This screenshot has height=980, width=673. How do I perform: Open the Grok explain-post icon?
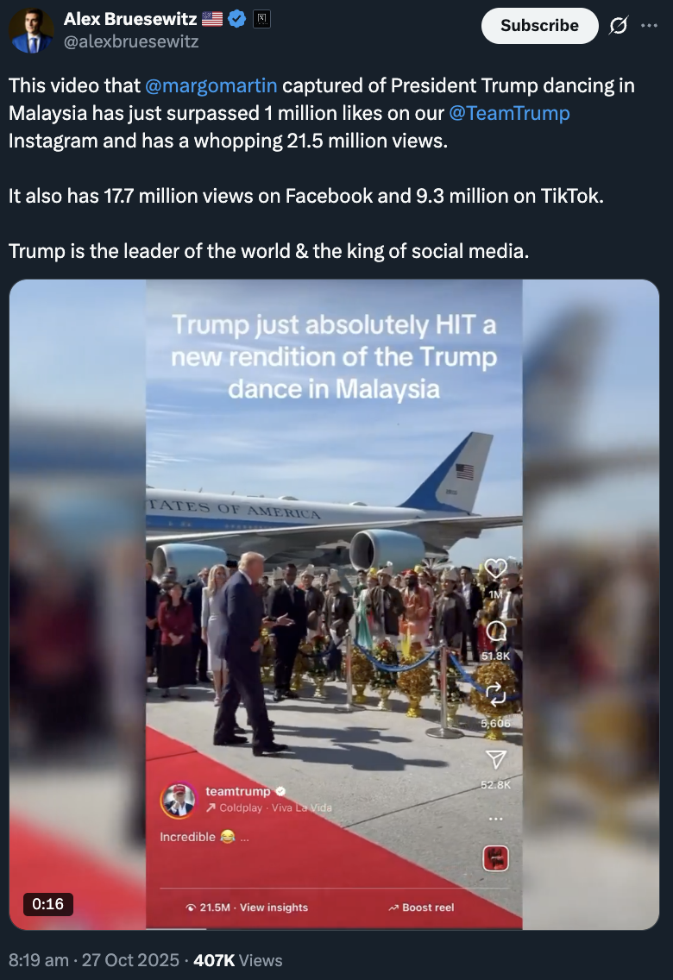click(x=619, y=26)
